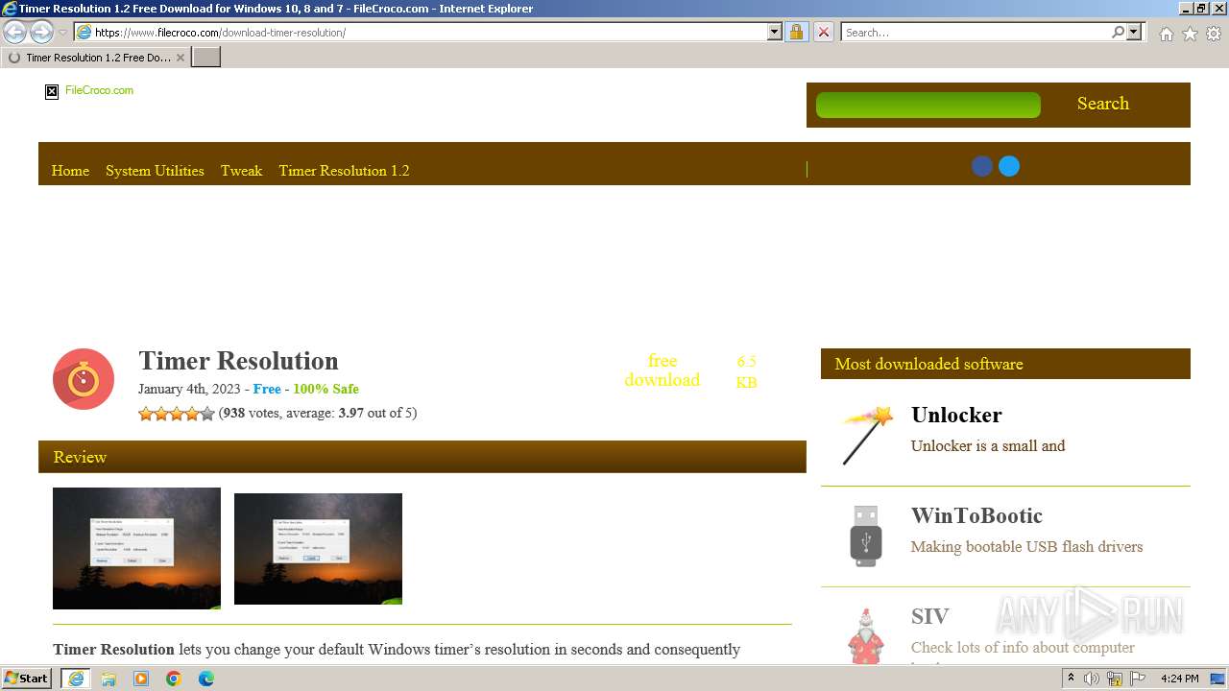Click the Free price label
Image resolution: width=1229 pixels, height=691 pixels.
(x=267, y=389)
